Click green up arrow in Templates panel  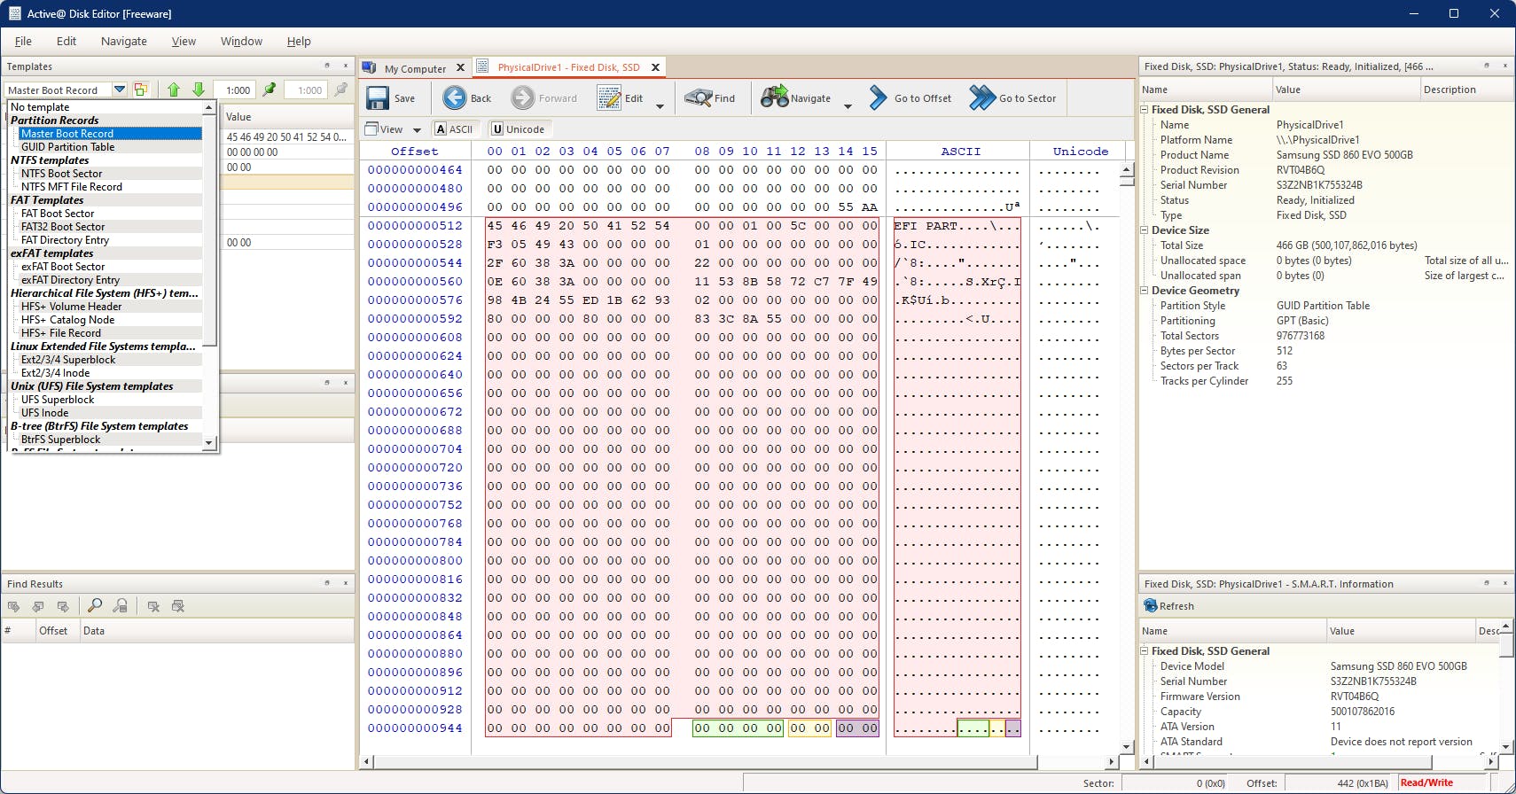point(174,90)
